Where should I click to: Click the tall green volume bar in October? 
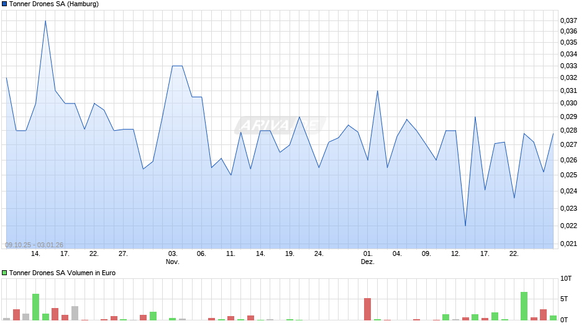(x=36, y=307)
